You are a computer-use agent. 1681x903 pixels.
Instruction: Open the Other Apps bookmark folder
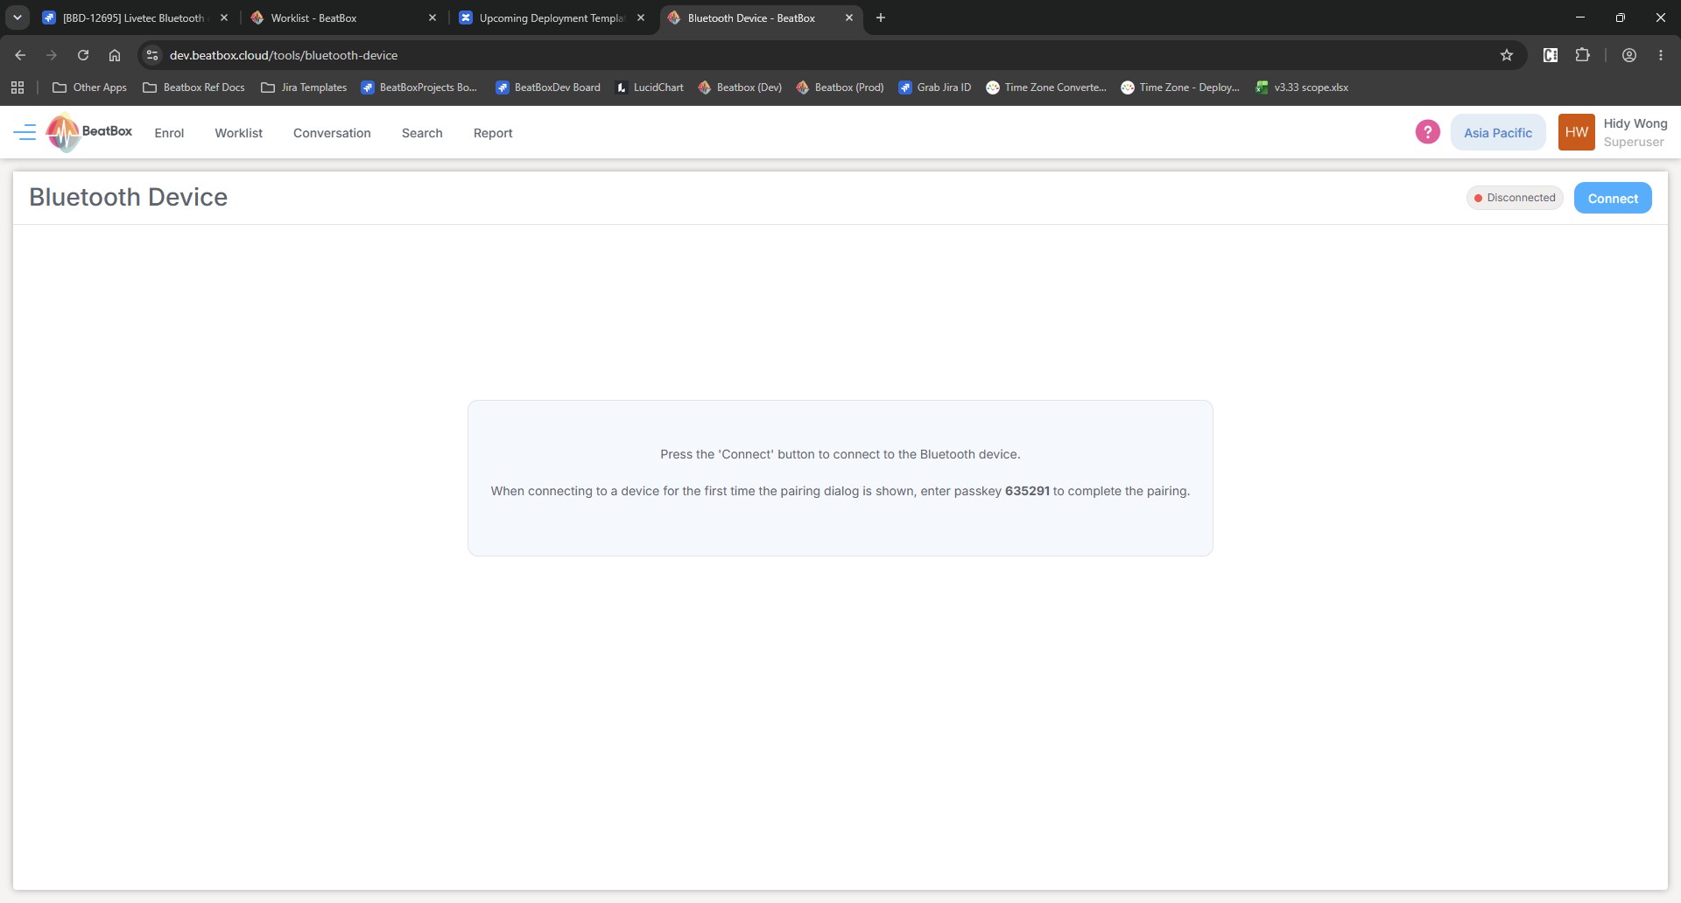coord(89,87)
